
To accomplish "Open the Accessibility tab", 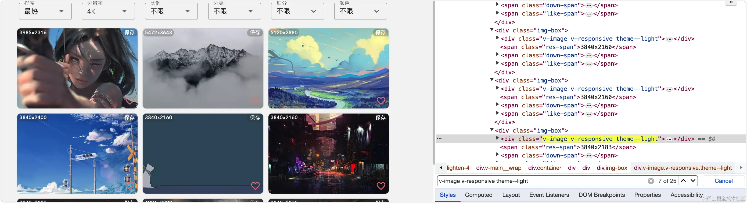I will pyautogui.click(x=686, y=195).
